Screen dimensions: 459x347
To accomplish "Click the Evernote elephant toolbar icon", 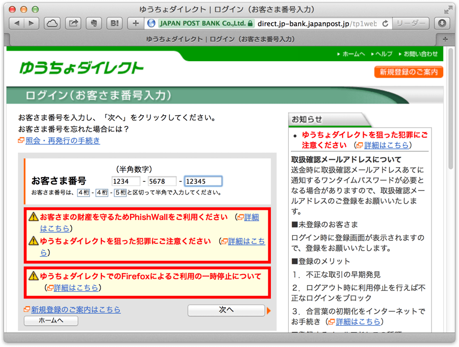I will click(x=94, y=23).
